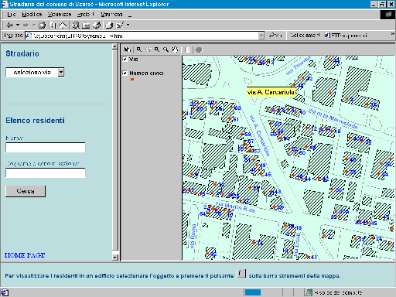Expand the address bar dropdown arrow
This screenshot has height=297, width=396.
pos(261,36)
